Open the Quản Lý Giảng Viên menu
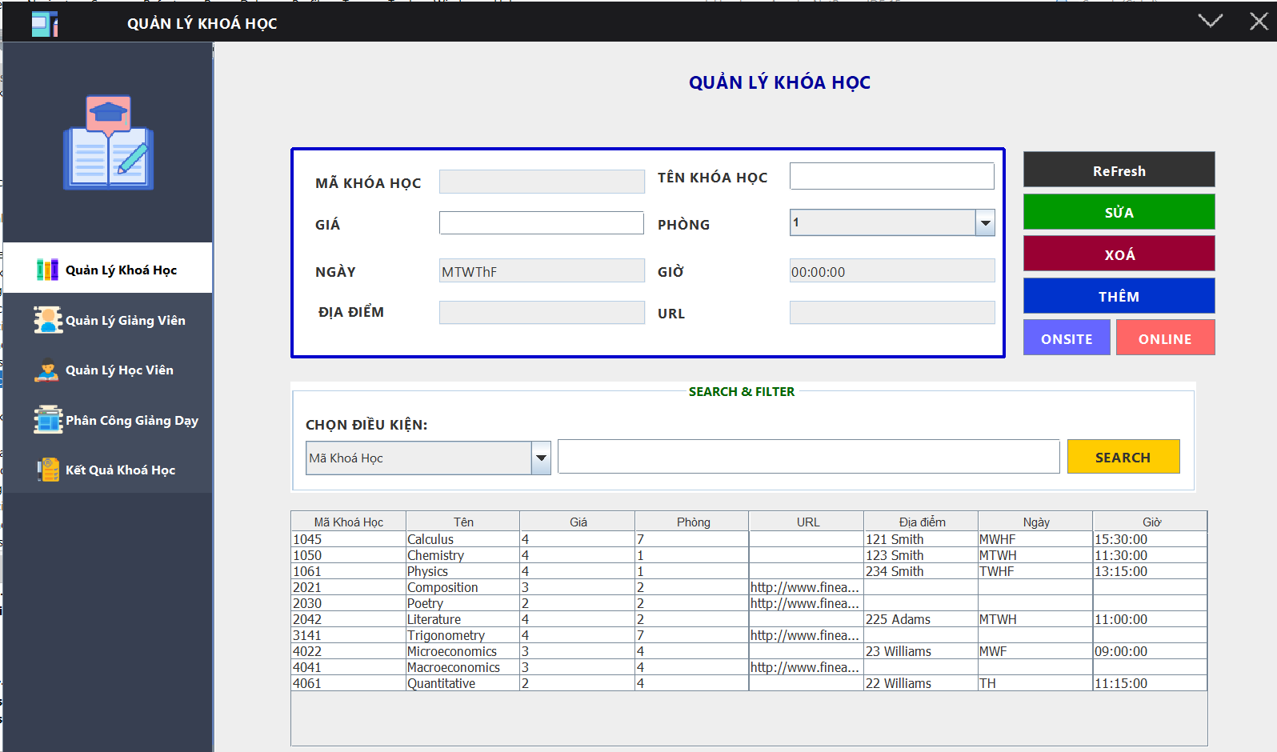 tap(125, 321)
